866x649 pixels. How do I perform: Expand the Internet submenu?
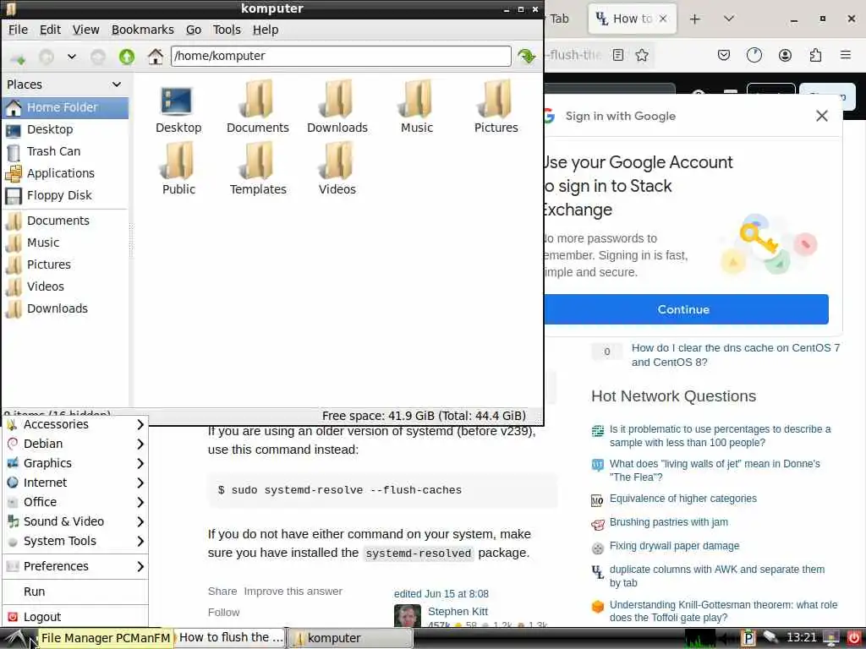click(x=75, y=483)
